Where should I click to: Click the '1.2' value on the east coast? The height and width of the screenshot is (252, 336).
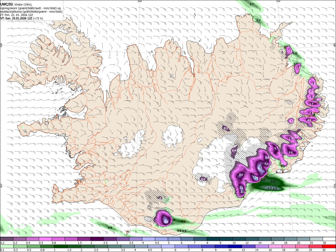[x=311, y=92]
